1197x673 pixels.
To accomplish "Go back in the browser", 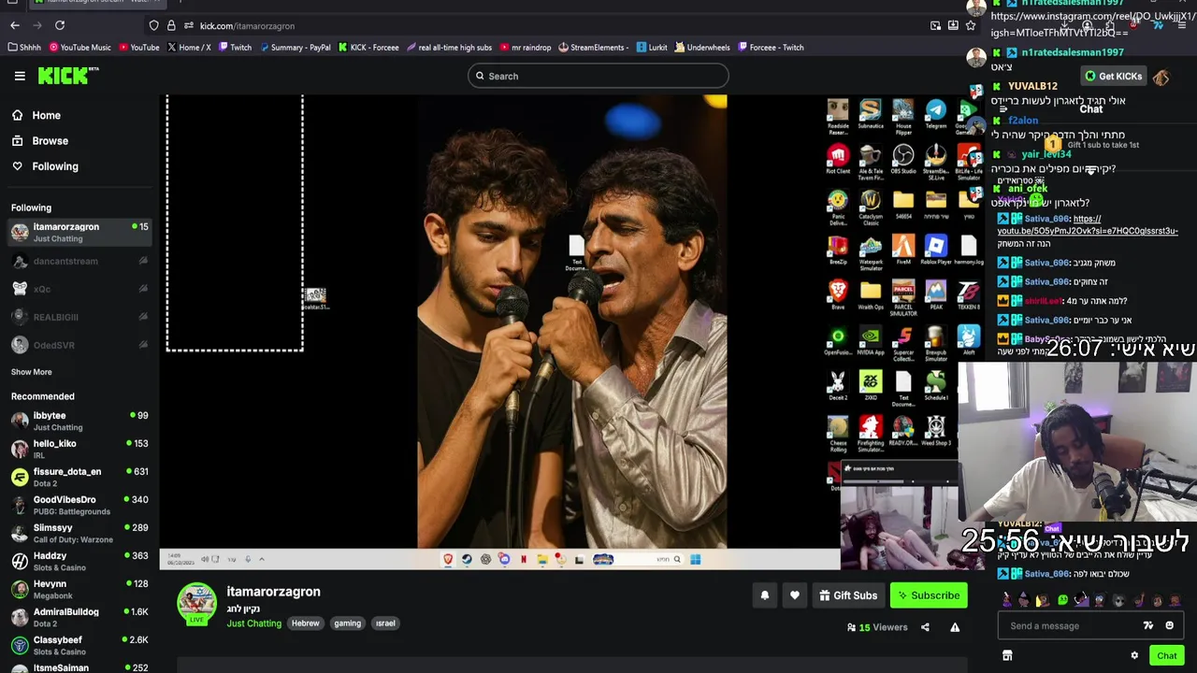I will [x=15, y=25].
